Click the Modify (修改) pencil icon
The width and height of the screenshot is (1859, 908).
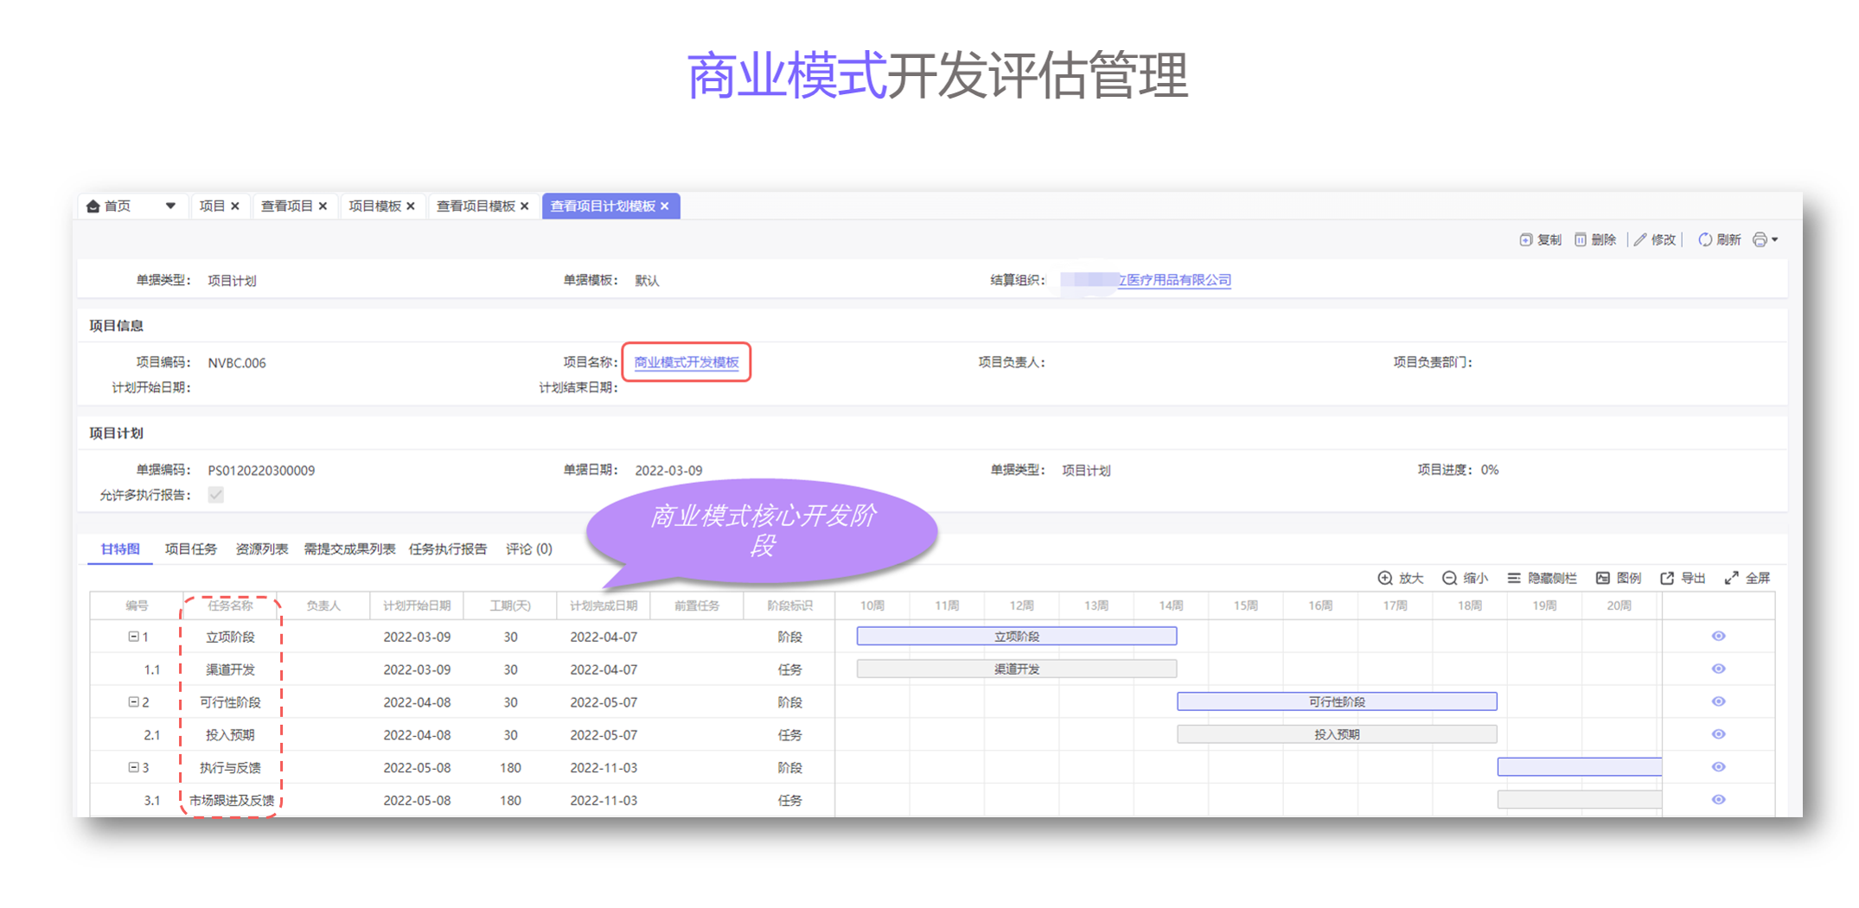coord(1640,239)
